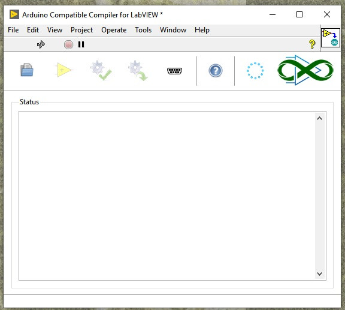Open the File menu

pos(13,30)
